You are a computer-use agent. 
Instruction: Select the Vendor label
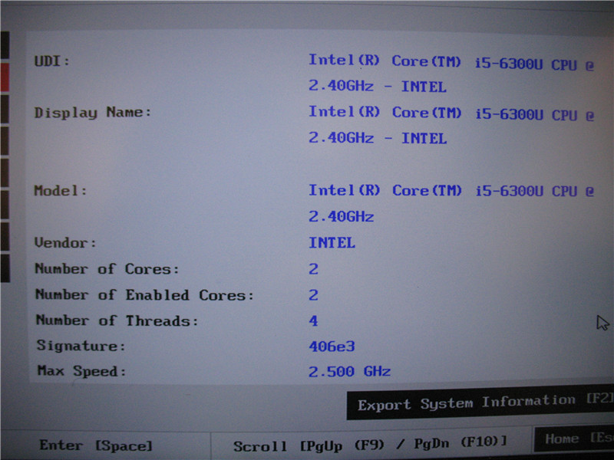point(65,242)
